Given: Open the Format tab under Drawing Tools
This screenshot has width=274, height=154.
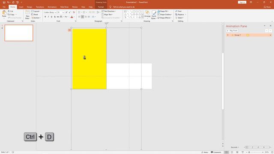Looking at the screenshot, I should tap(101, 7).
